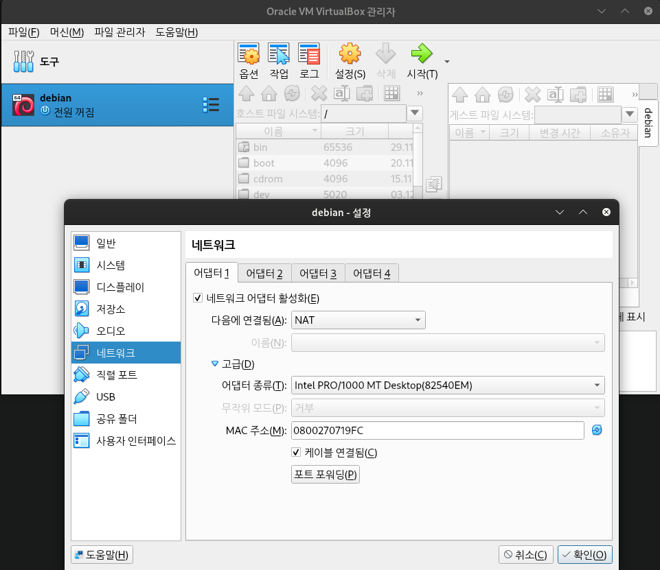Open 파일(F) menu
The height and width of the screenshot is (570, 660).
pyautogui.click(x=24, y=32)
